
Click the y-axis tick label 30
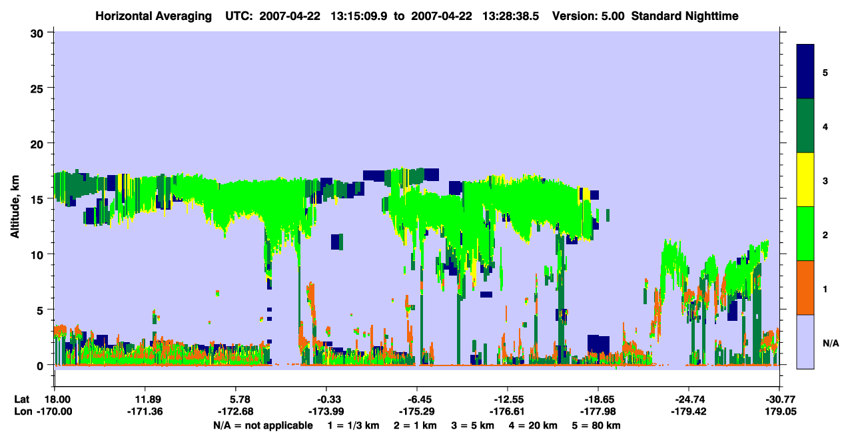coord(39,33)
